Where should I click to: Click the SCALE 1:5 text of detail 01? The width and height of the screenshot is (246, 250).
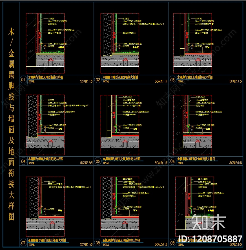point(86,81)
